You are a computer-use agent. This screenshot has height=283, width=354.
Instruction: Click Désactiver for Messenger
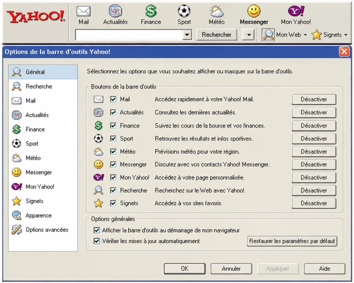tap(314, 164)
